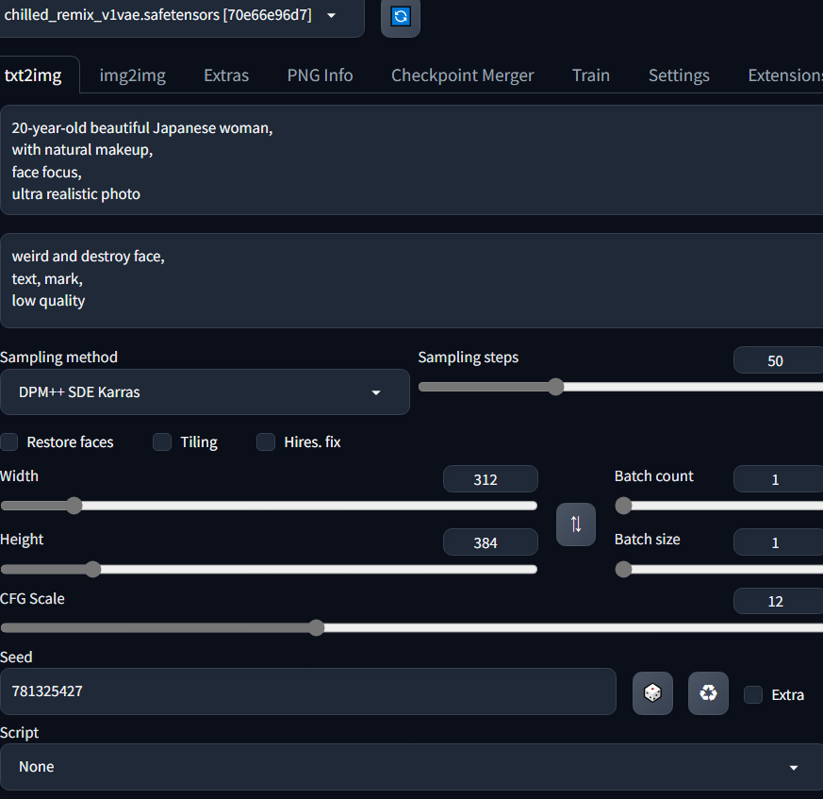823x799 pixels.
Task: Click the Width slider handle
Action: click(x=74, y=506)
